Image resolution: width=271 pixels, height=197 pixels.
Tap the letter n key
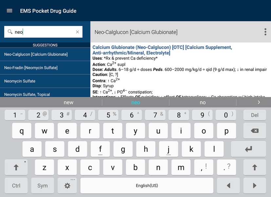pos(158,167)
